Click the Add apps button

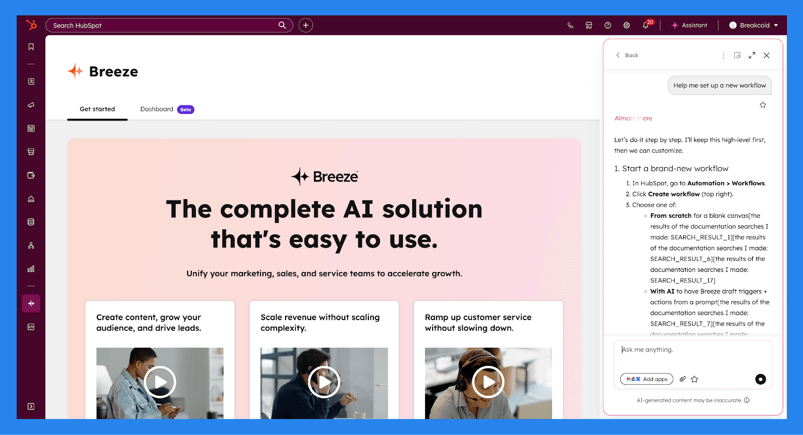646,379
